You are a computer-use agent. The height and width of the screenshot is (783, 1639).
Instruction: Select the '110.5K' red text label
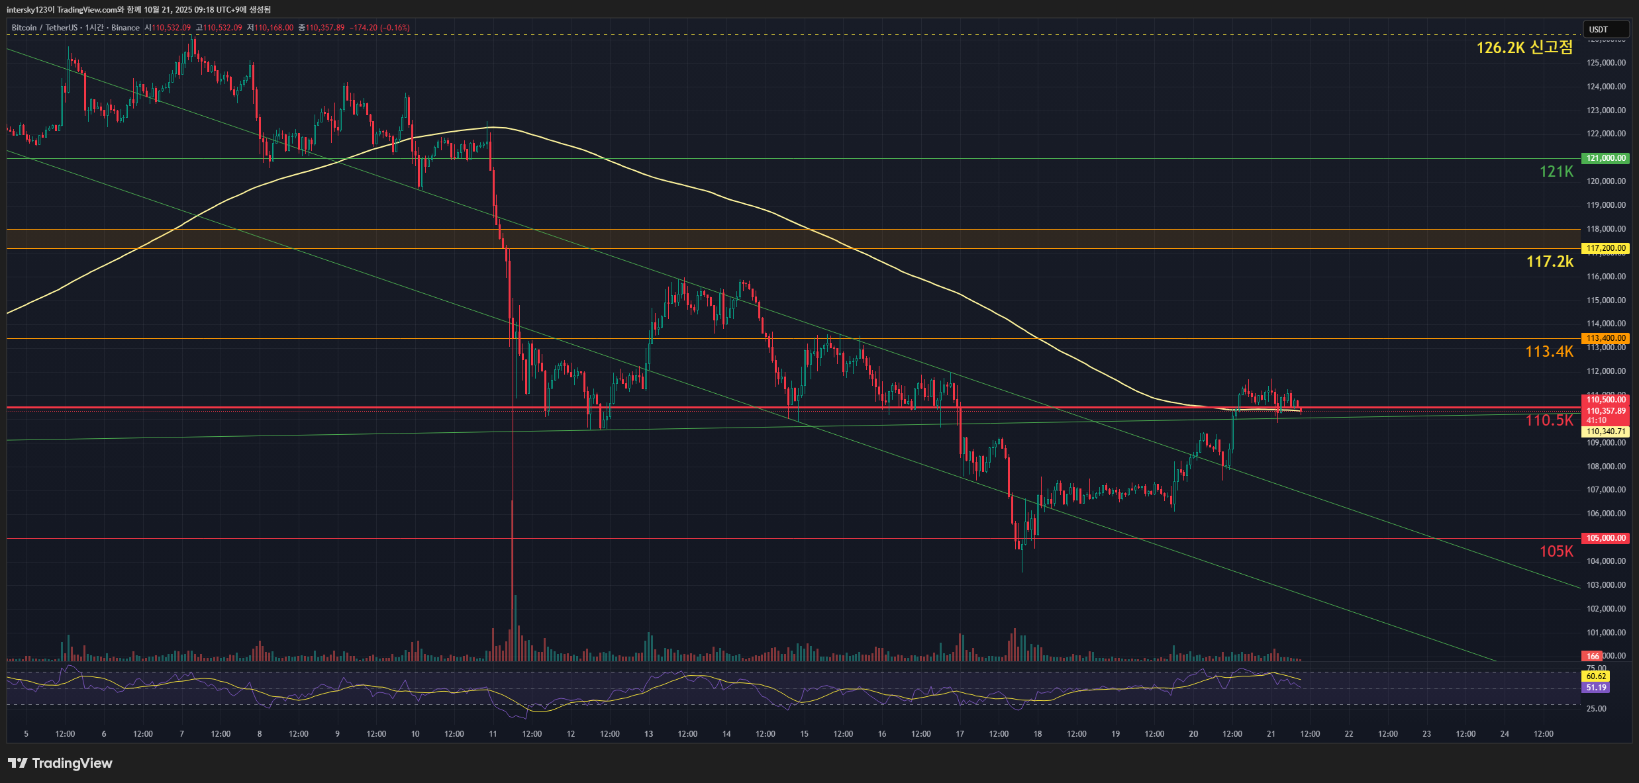pos(1549,420)
